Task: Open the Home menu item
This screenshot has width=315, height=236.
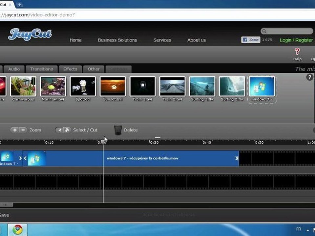Action: pos(75,40)
